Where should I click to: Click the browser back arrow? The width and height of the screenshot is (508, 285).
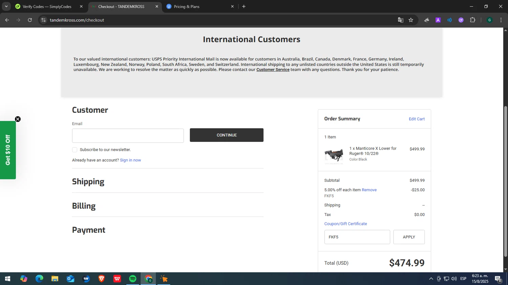(x=7, y=20)
